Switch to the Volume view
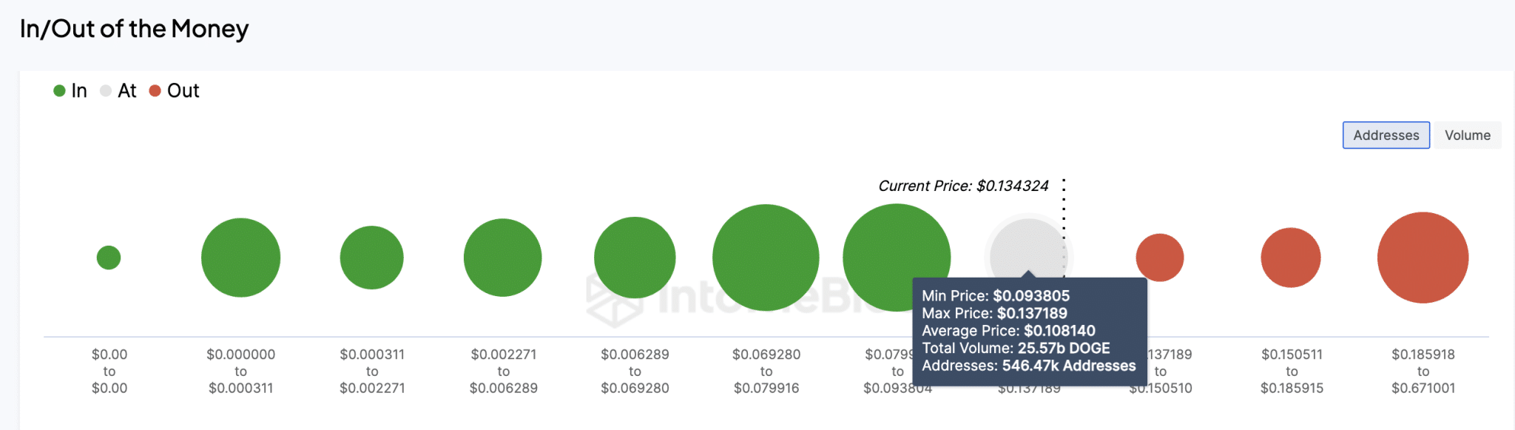This screenshot has width=1515, height=430. tap(1467, 135)
